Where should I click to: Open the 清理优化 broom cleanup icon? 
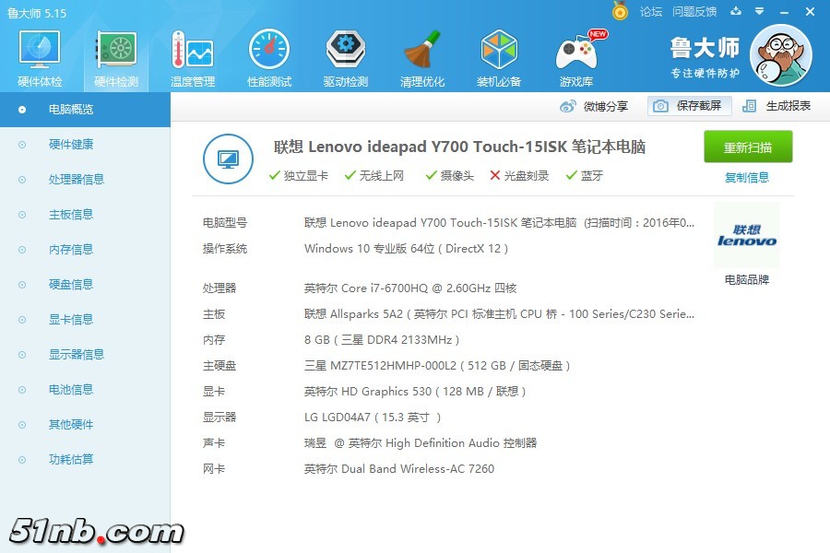click(421, 57)
